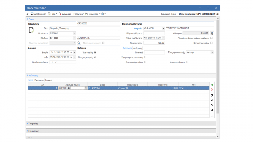This screenshot has width=253, height=142.
Task: Click the Πάγια επιβάρυνση field
Action: click(x=154, y=33)
